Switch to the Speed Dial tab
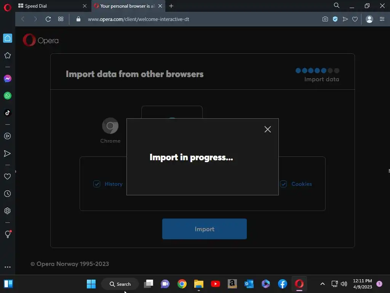 53,6
